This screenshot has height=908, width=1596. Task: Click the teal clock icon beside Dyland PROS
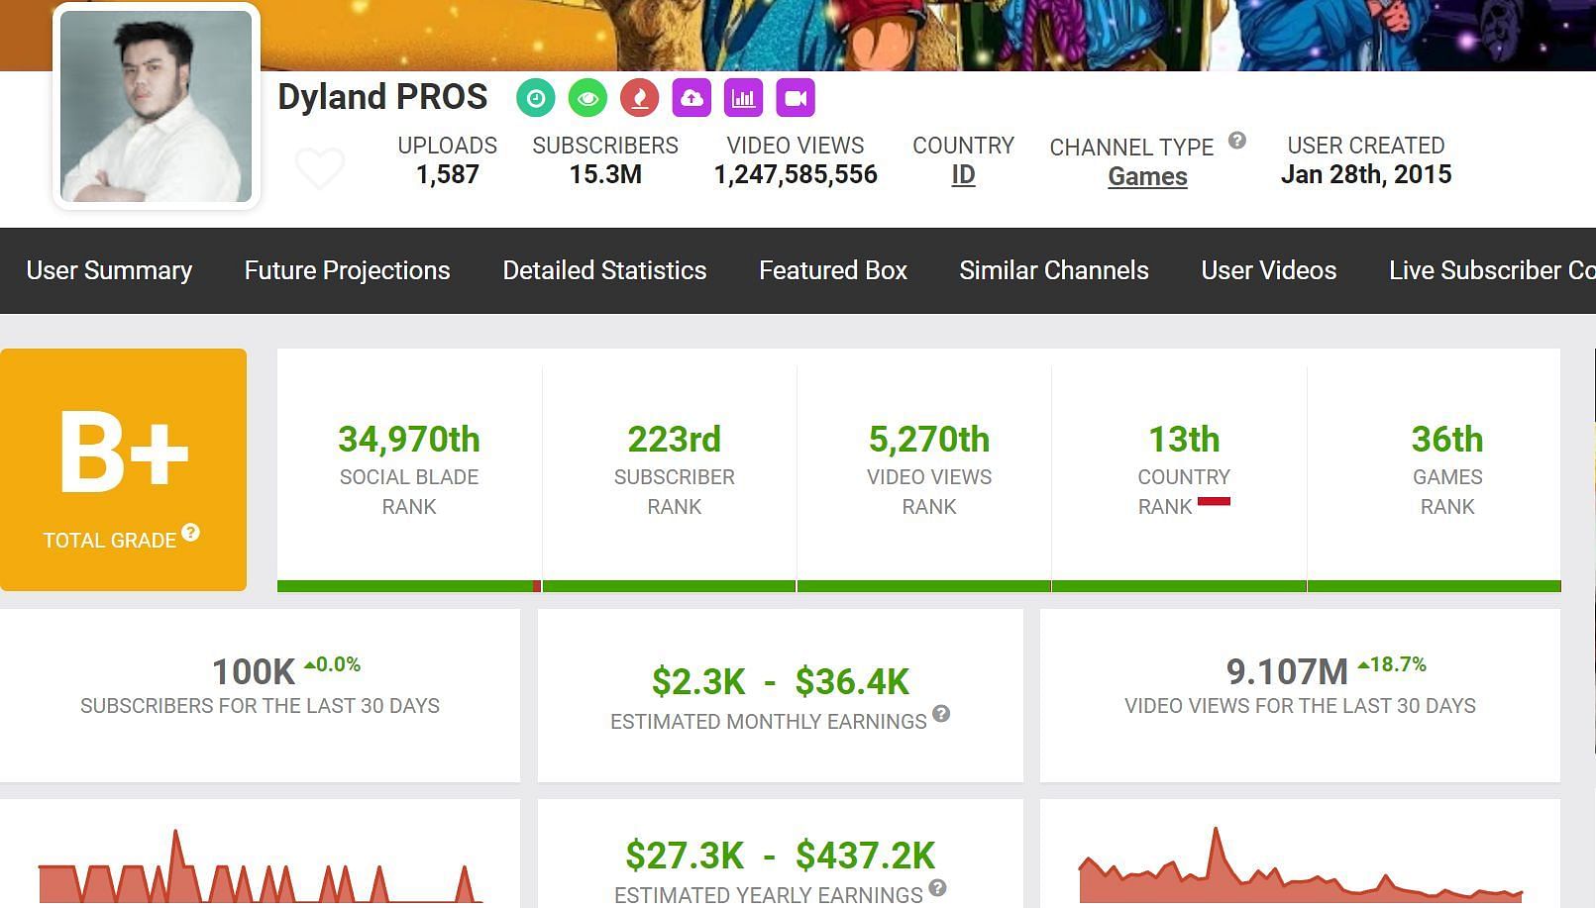(536, 98)
